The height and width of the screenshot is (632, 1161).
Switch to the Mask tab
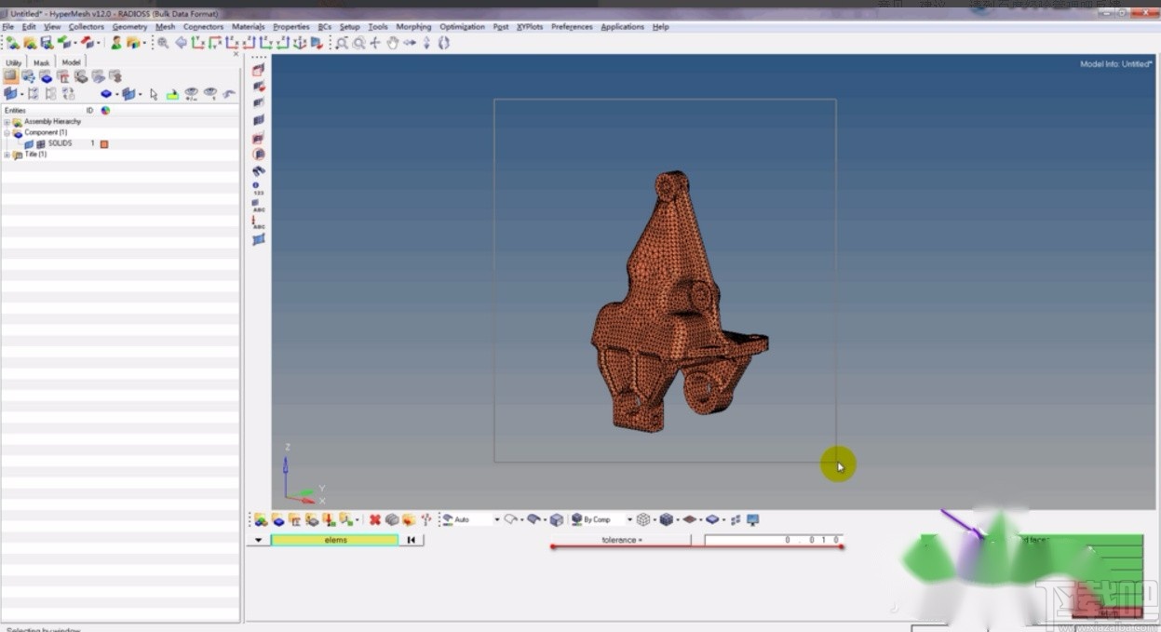tap(42, 62)
